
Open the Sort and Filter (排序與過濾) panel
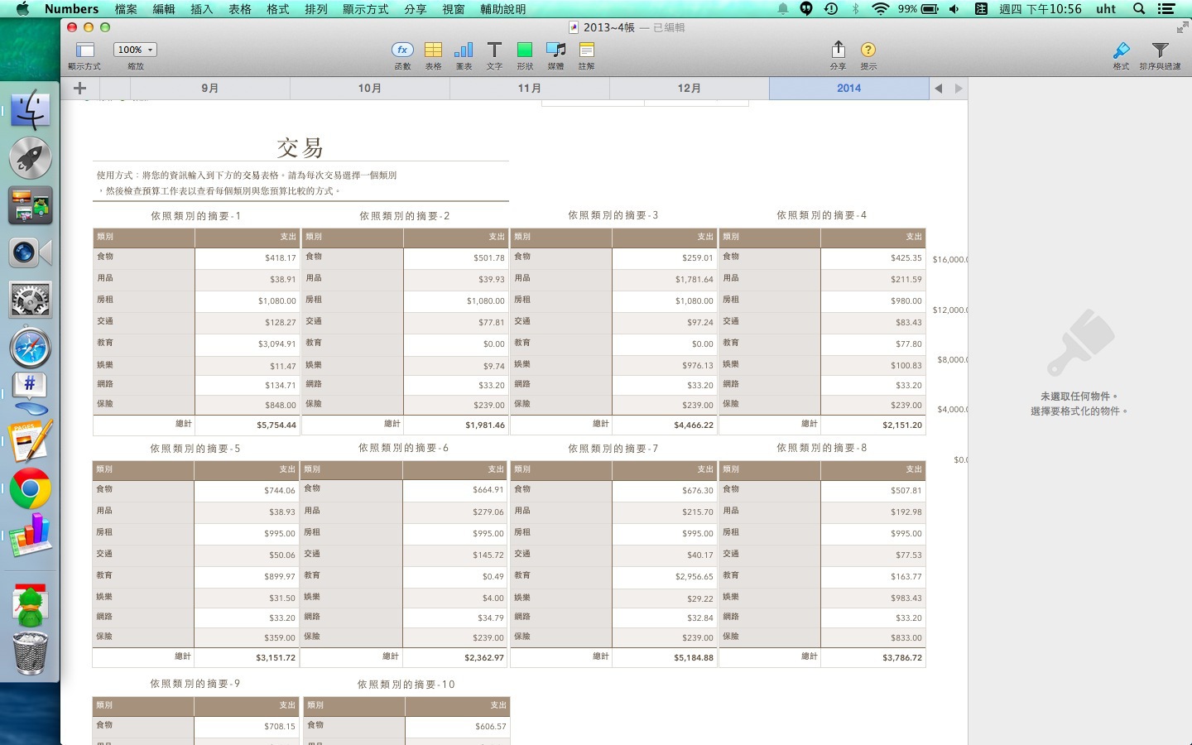click(1160, 50)
